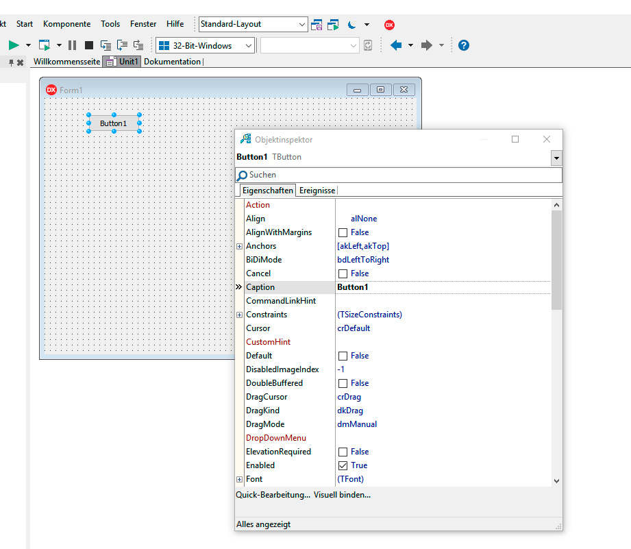Click the pin icon left of the tabs
Screen dimensions: 631x549
coord(11,62)
